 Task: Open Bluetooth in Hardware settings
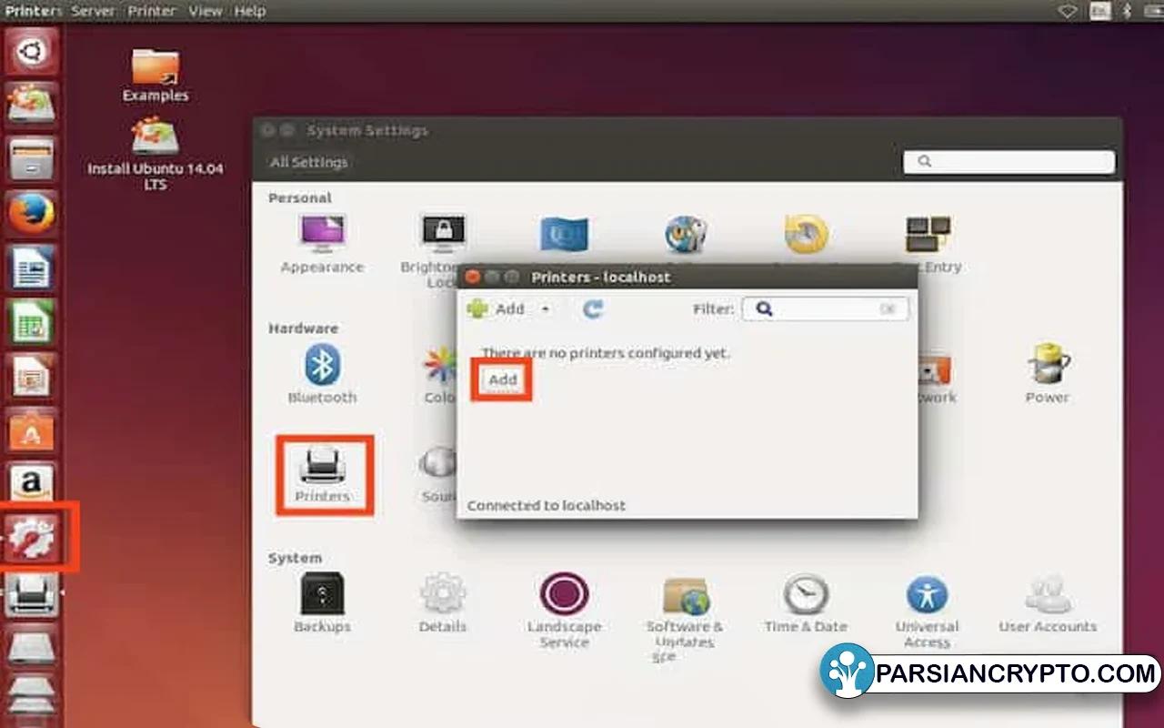point(322,374)
